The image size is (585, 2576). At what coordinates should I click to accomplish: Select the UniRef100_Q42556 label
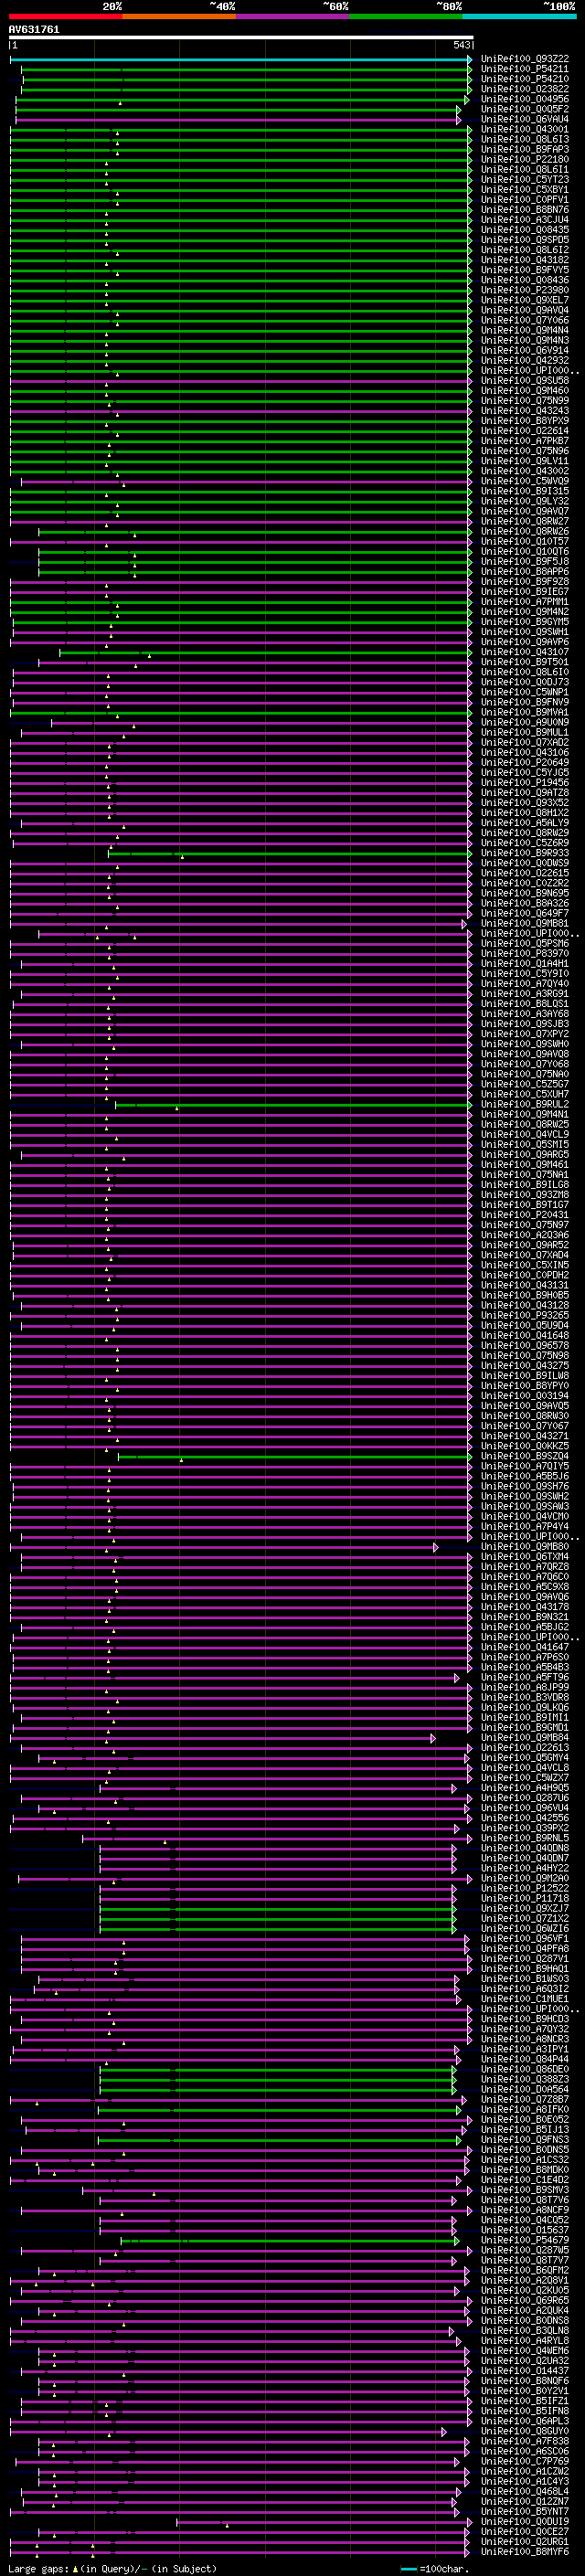(x=525, y=1818)
